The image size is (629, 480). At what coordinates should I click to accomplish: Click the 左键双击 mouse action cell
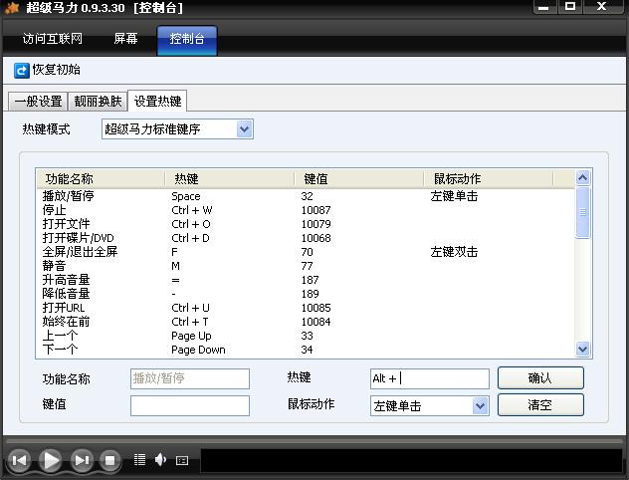coord(454,252)
